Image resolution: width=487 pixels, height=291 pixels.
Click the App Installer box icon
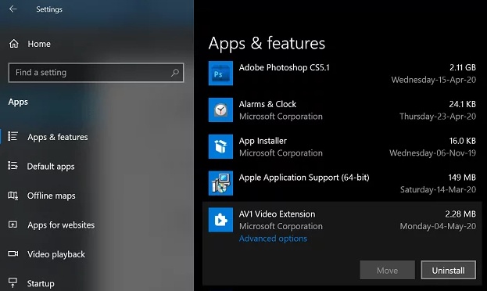click(x=220, y=147)
